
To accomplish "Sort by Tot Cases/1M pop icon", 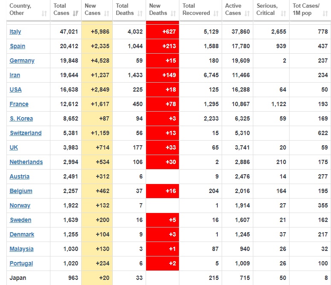I will (x=325, y=14).
